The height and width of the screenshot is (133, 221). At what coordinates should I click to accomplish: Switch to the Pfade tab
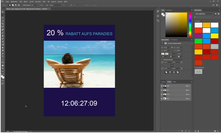click(175, 82)
